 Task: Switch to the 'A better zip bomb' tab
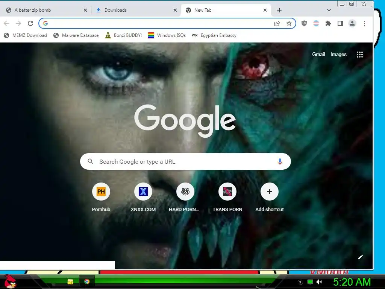click(x=45, y=10)
